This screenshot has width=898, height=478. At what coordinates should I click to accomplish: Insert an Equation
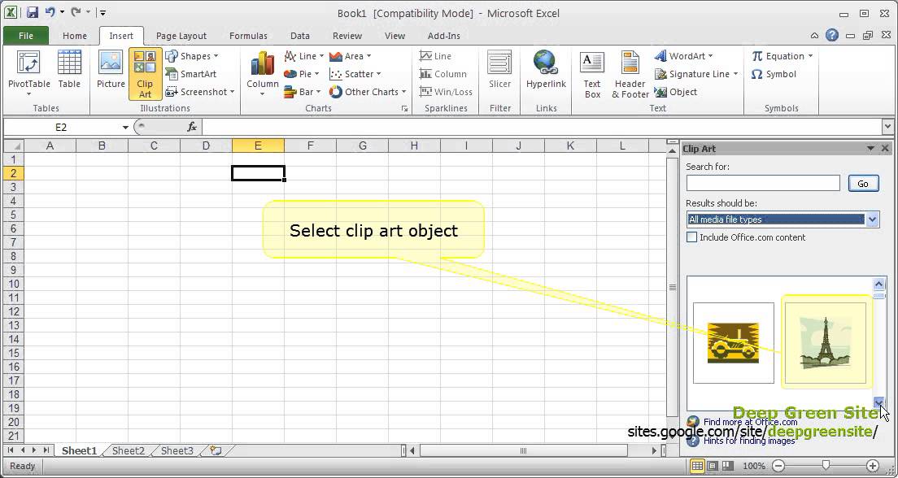[778, 55]
